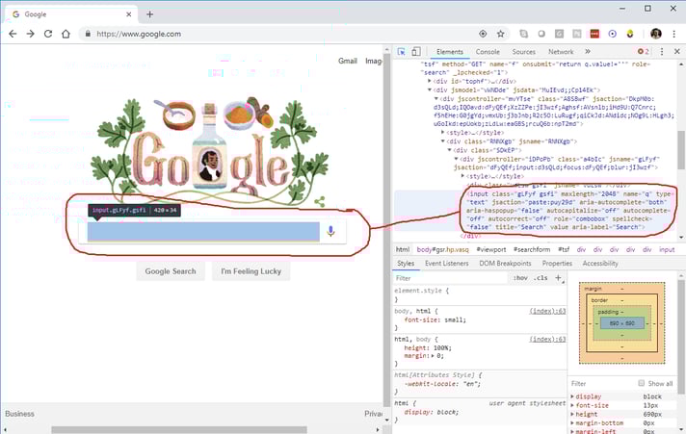686x434 pixels.
Task: Click the page's horizontal scrollbar thumb
Action: pos(179,429)
